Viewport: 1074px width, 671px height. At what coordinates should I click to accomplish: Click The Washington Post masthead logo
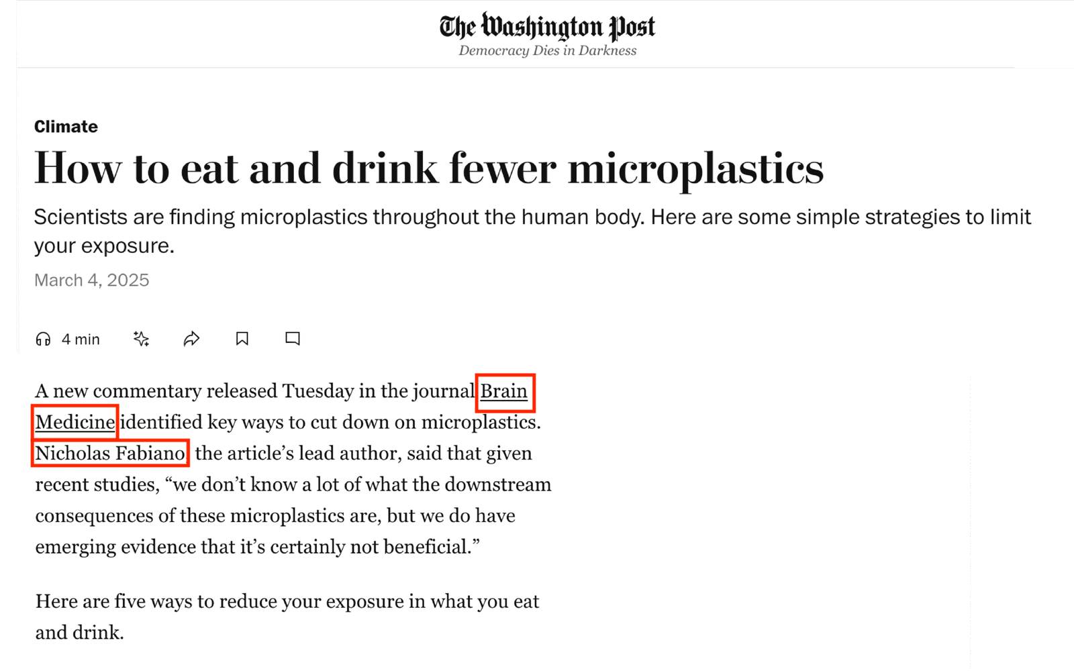click(547, 27)
